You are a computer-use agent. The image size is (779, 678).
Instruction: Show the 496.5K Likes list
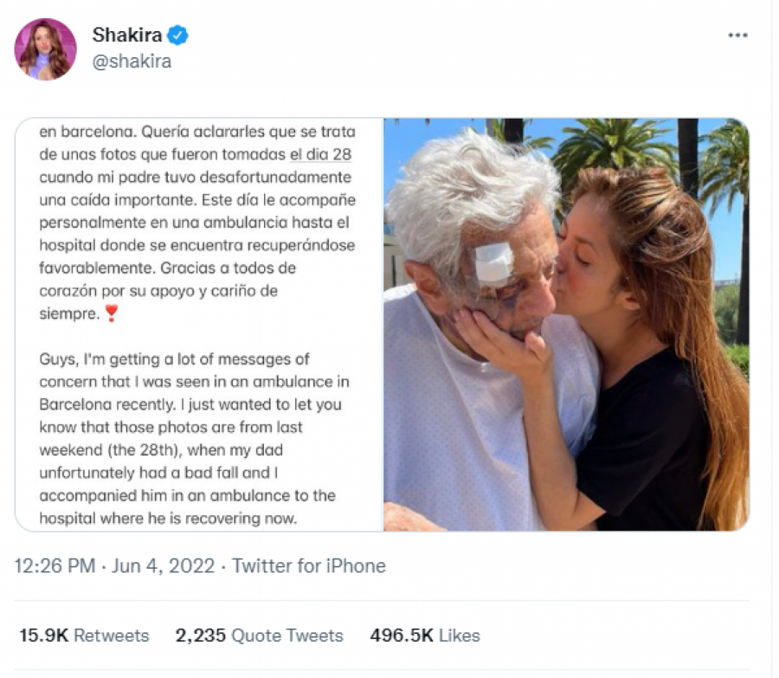(425, 635)
